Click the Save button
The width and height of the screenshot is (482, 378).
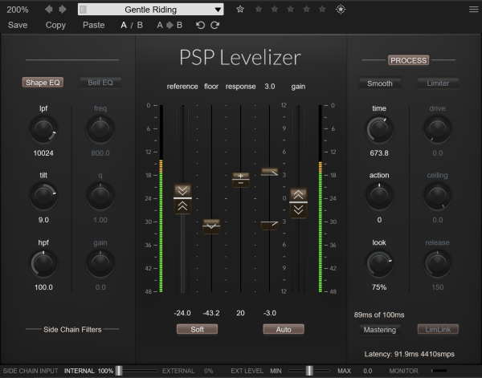pyautogui.click(x=18, y=25)
